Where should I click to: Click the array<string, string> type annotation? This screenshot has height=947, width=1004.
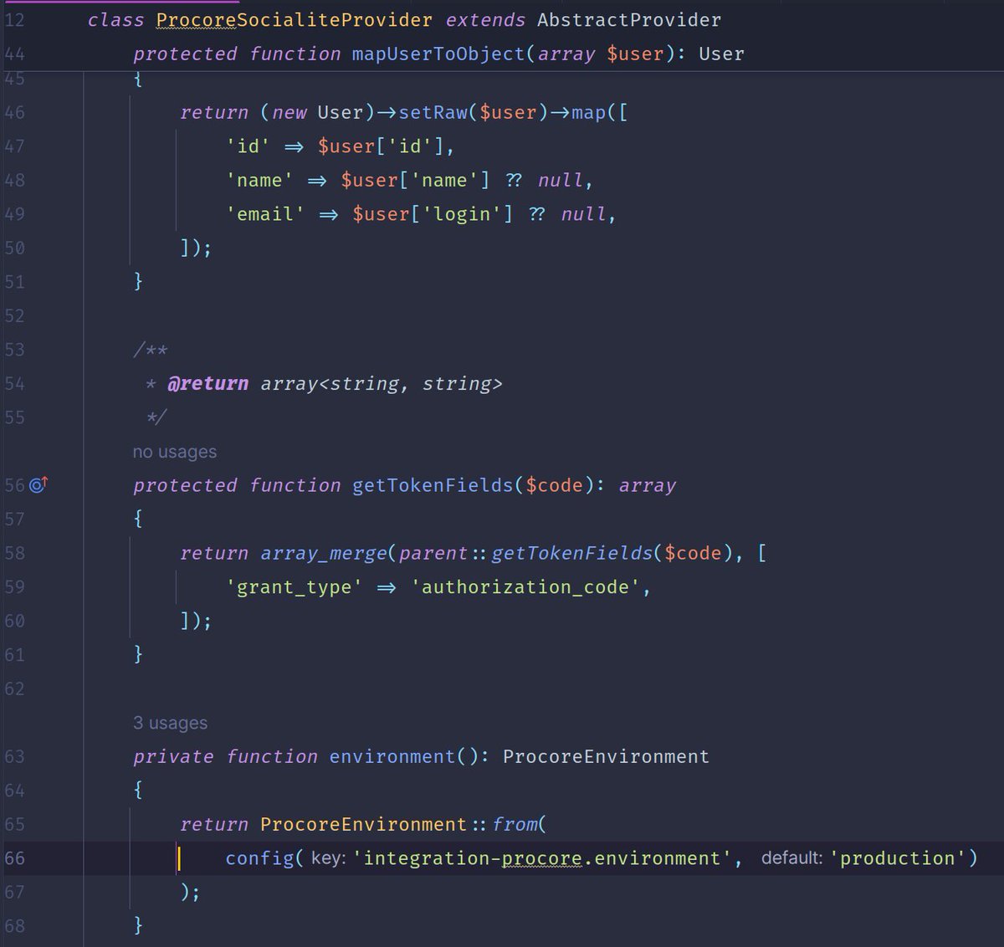(382, 383)
